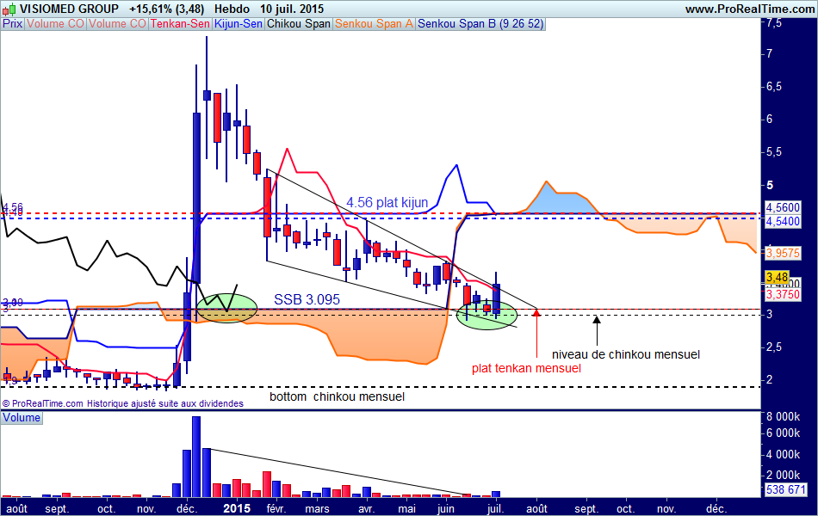Click the 2015 year label on time axis
Image resolution: width=818 pixels, height=516 pixels.
pos(237,508)
